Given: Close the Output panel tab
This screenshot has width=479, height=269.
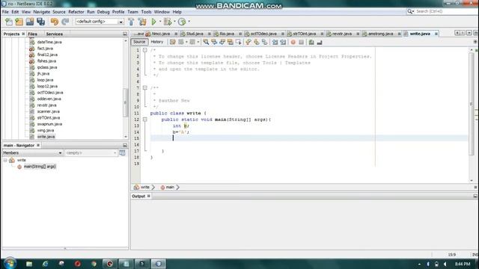Looking at the screenshot, I should 149,196.
